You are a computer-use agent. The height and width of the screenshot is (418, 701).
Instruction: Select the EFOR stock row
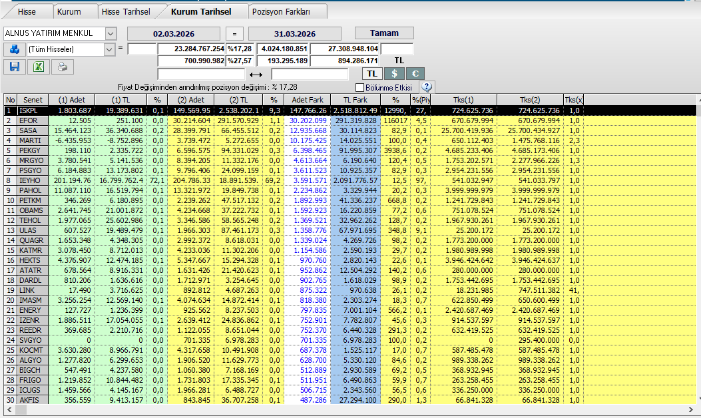[350, 120]
